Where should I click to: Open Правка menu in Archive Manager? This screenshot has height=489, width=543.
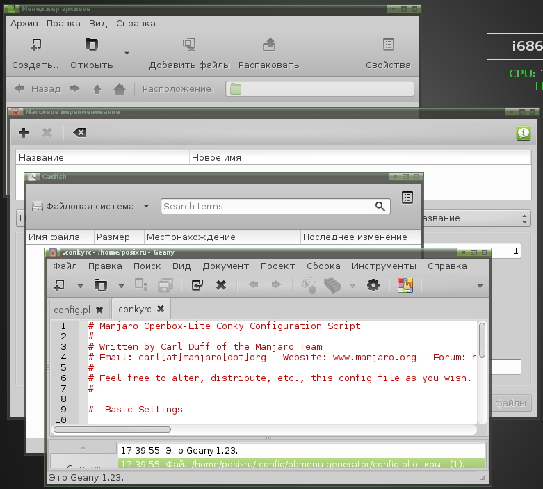tap(63, 24)
